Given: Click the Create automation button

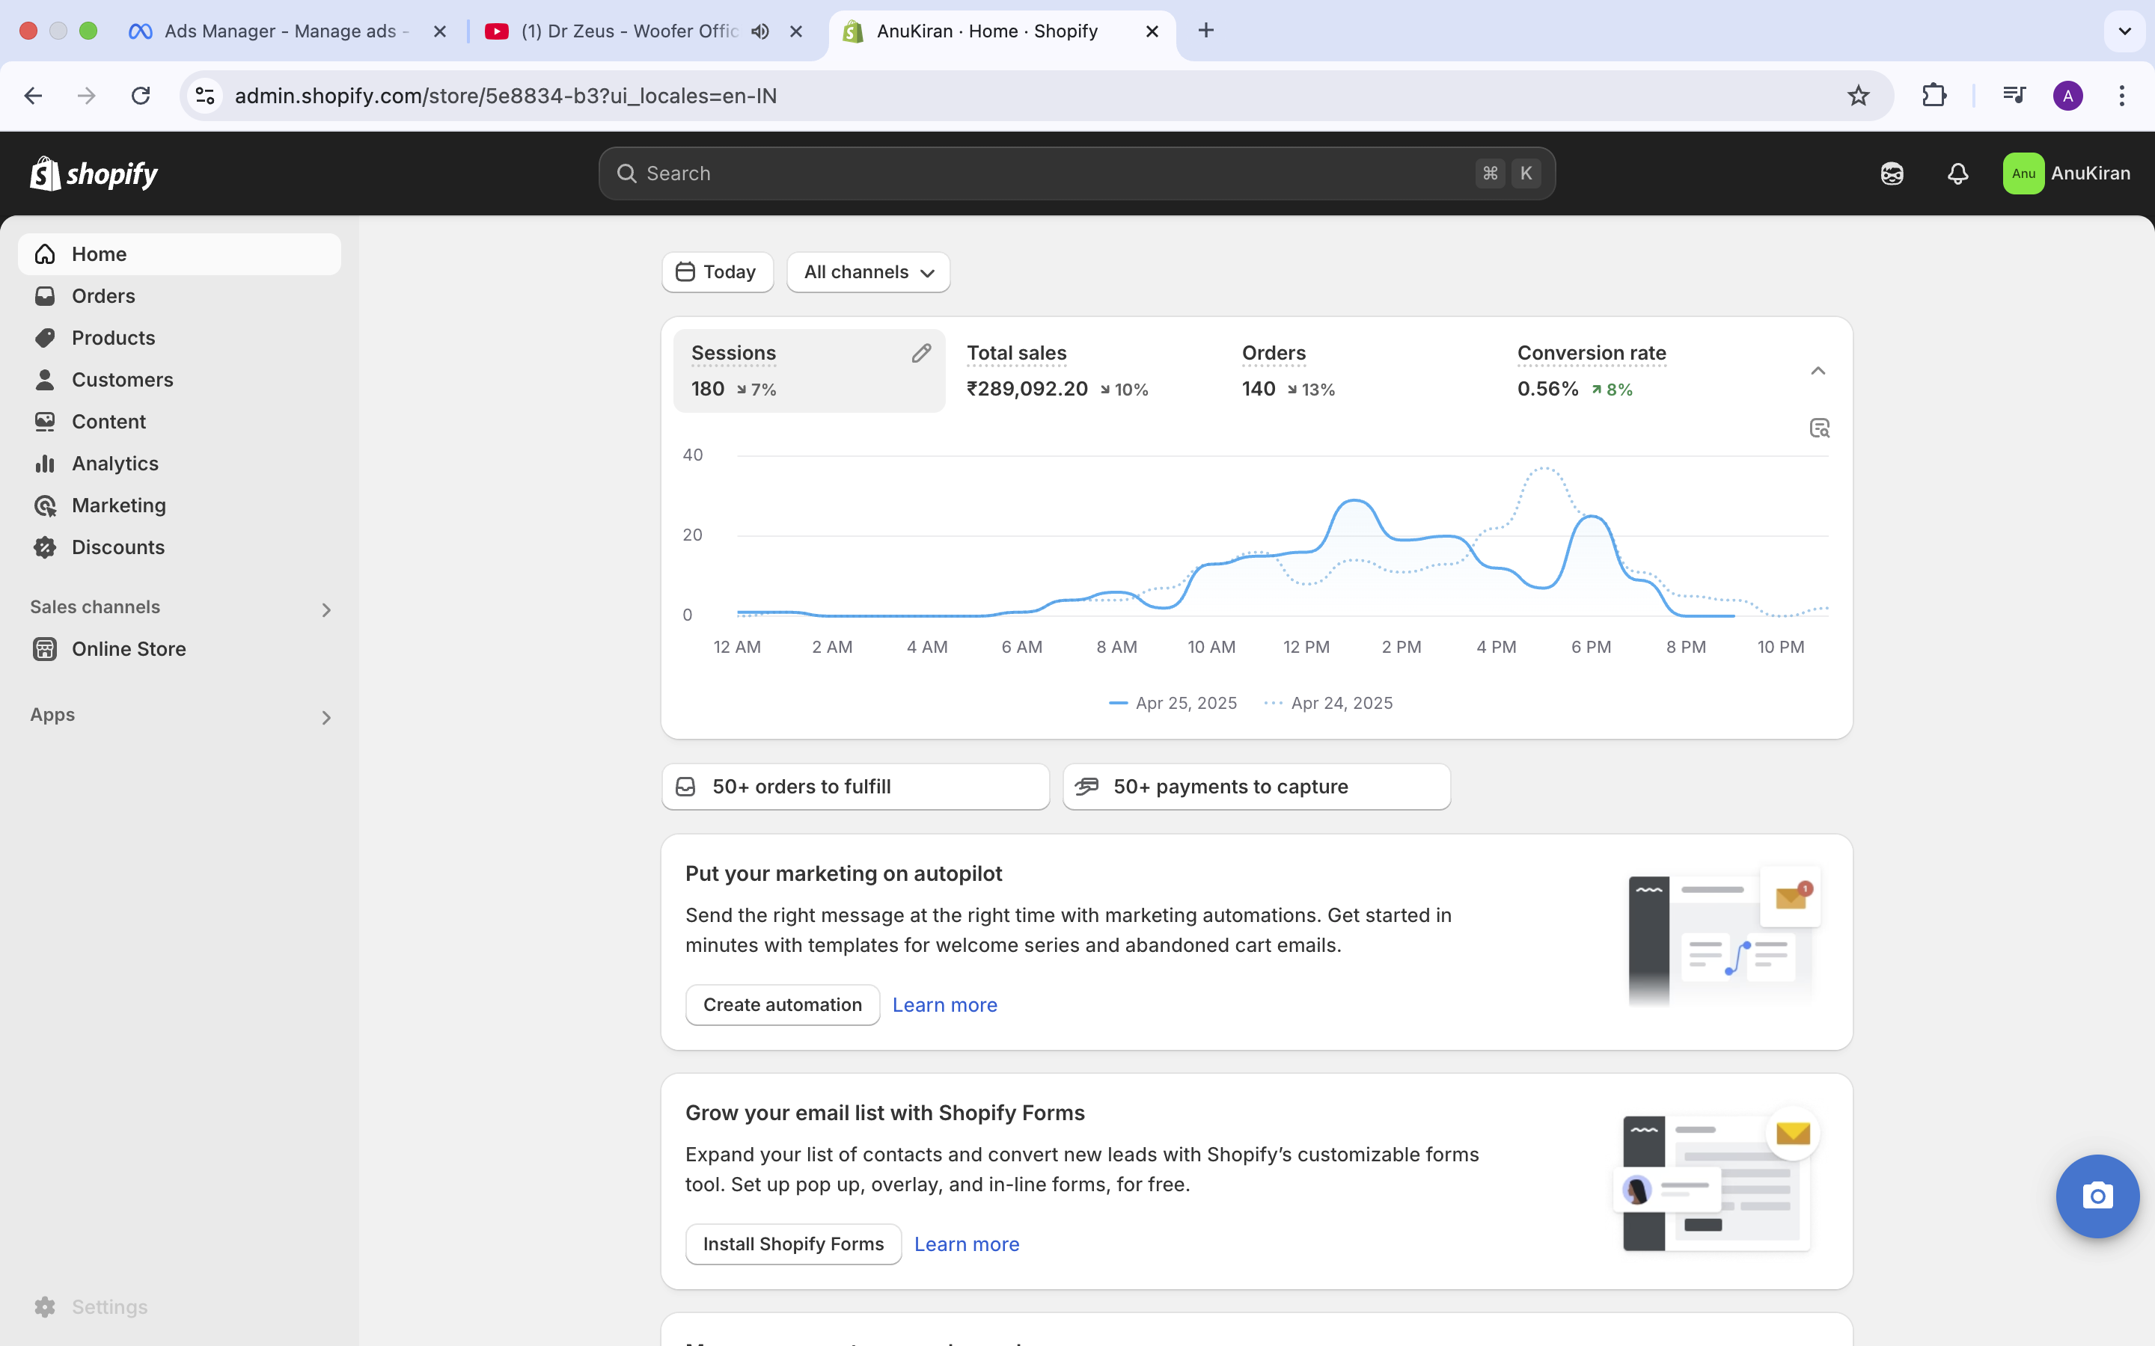Looking at the screenshot, I should [x=782, y=1004].
